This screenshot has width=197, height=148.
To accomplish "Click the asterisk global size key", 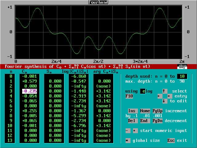I will [128, 141].
